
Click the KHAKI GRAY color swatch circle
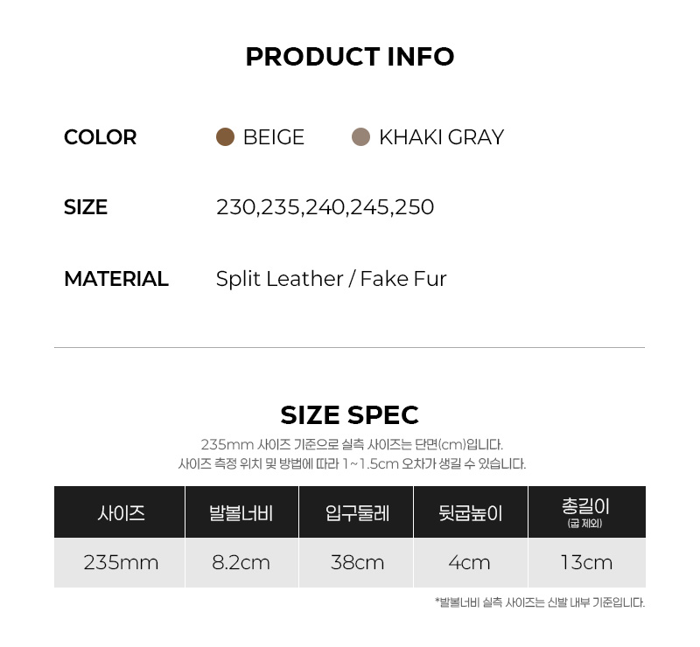point(360,136)
